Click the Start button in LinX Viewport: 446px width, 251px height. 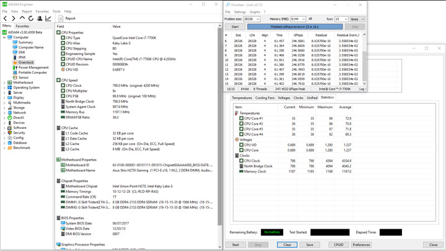pos(235,27)
